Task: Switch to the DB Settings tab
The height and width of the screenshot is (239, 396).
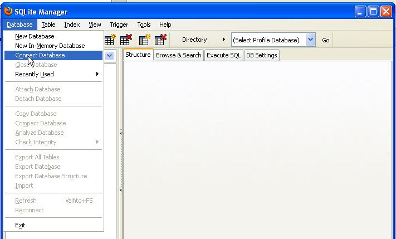Action: 261,55
